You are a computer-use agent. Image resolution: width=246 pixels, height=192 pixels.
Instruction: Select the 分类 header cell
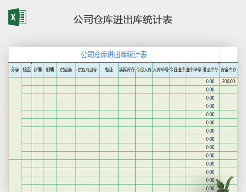[15, 70]
